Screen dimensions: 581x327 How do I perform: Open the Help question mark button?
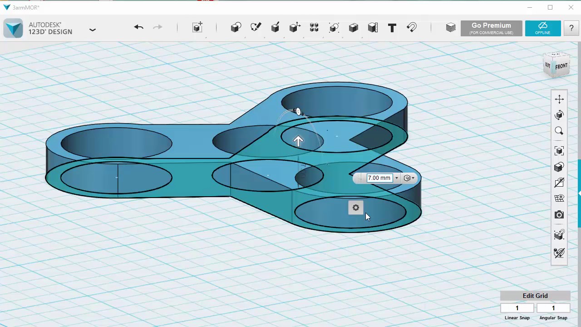pyautogui.click(x=571, y=28)
